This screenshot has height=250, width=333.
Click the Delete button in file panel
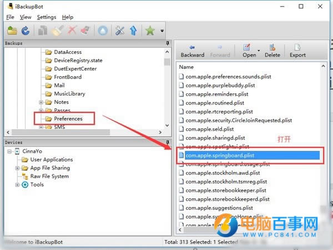[273, 51]
